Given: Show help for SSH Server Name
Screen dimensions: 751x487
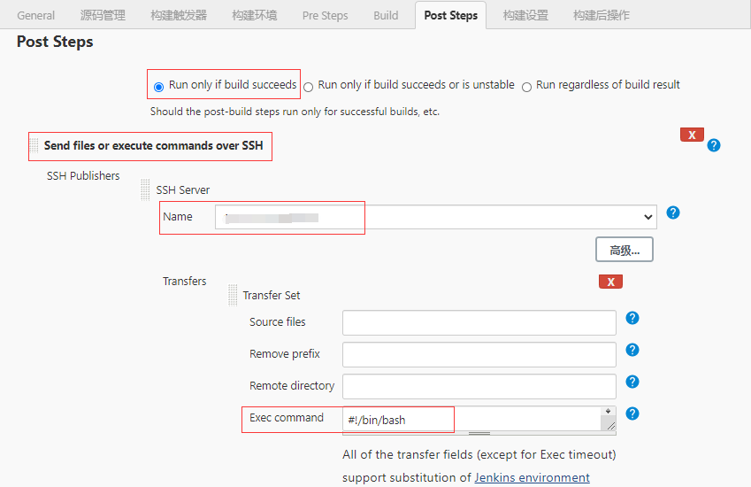Looking at the screenshot, I should coord(673,213).
